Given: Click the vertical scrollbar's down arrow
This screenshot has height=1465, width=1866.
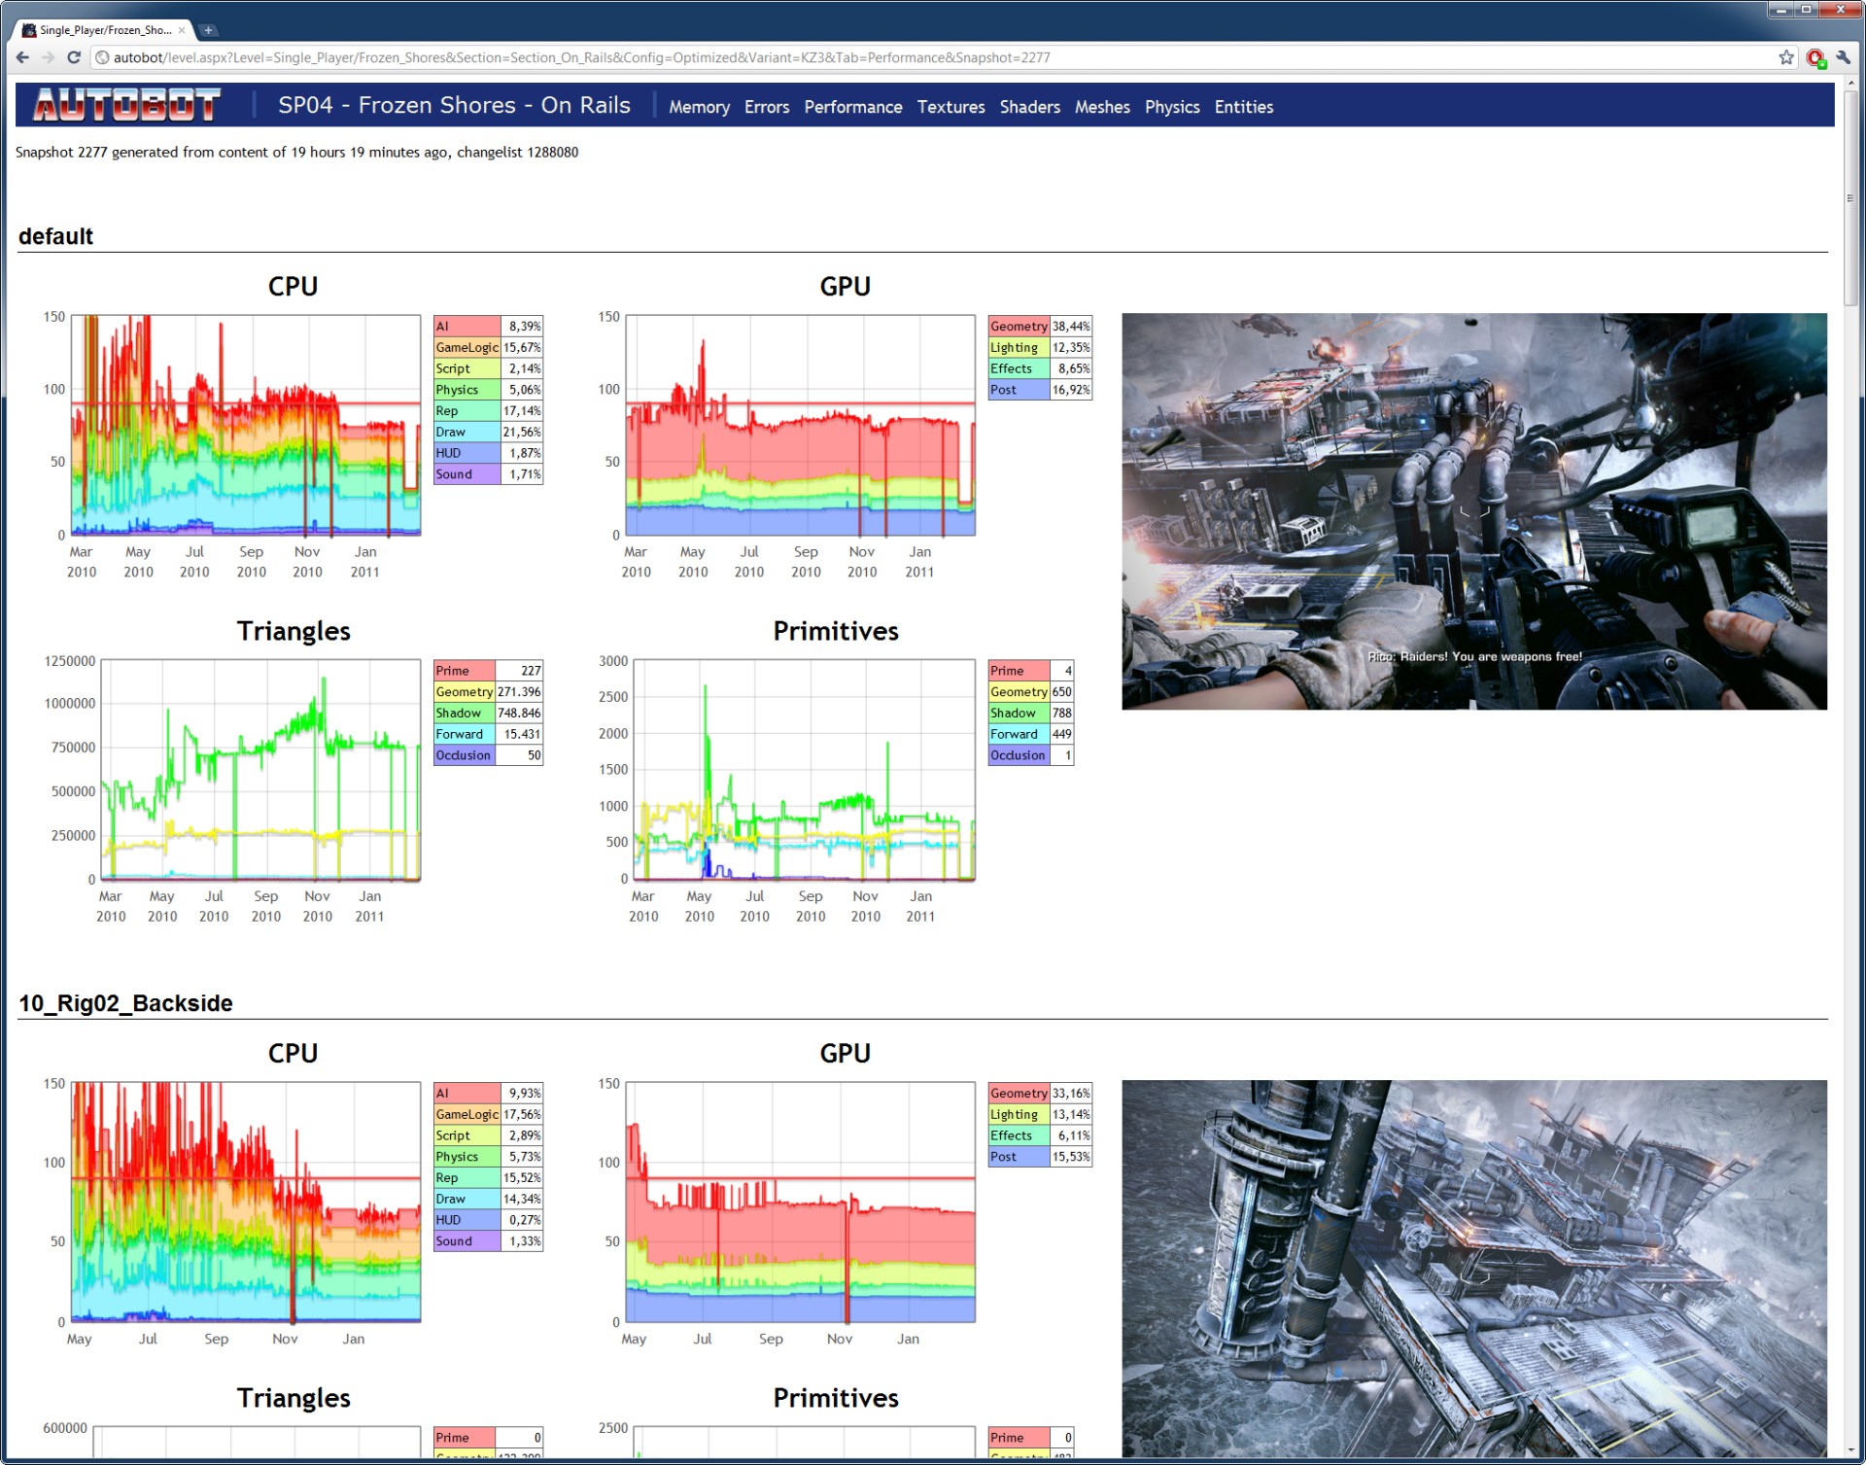Looking at the screenshot, I should (1850, 1449).
